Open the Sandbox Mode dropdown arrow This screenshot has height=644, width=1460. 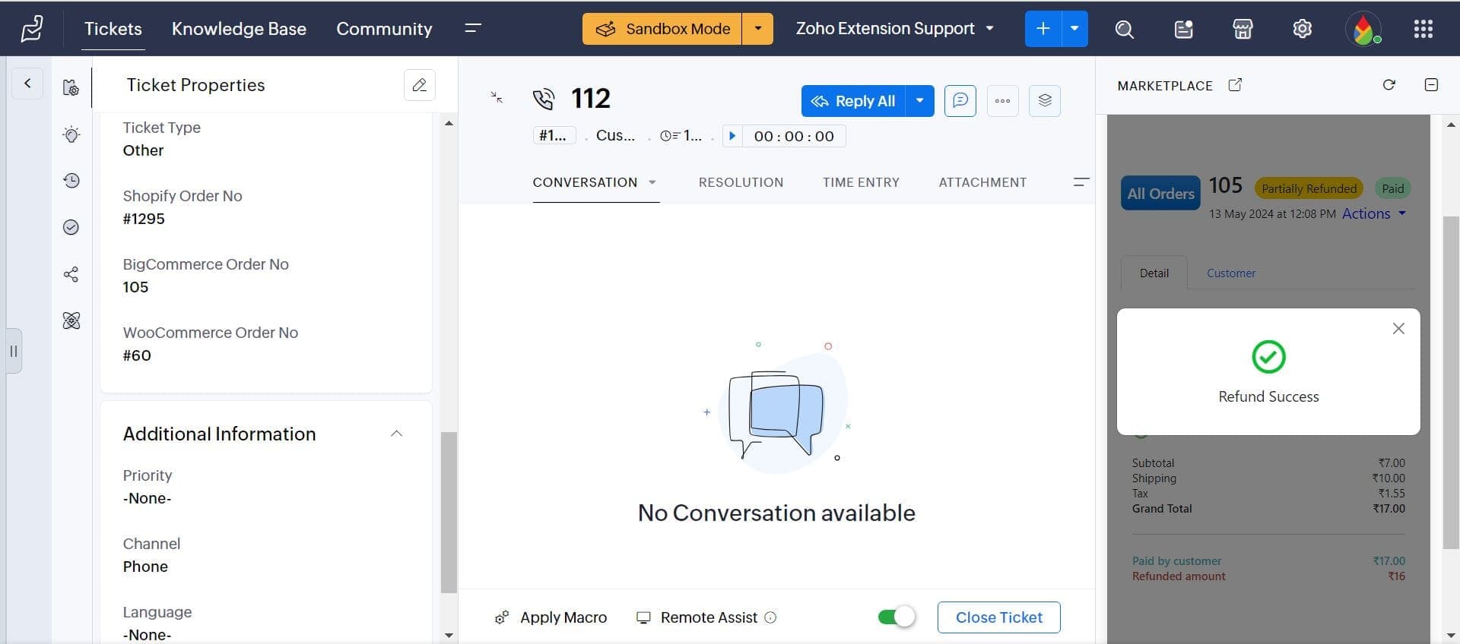(757, 29)
